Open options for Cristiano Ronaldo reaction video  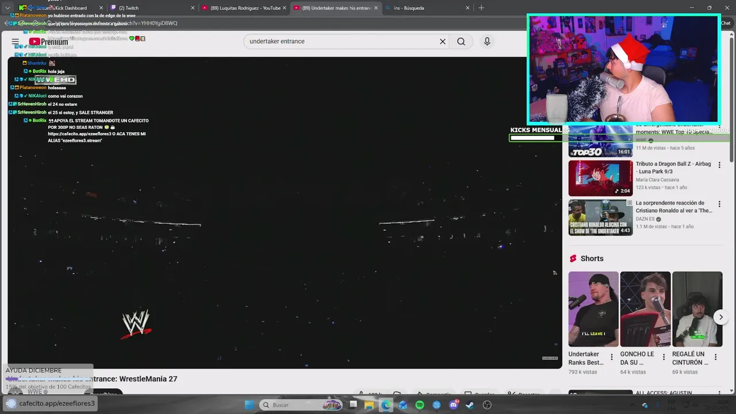coord(719,204)
